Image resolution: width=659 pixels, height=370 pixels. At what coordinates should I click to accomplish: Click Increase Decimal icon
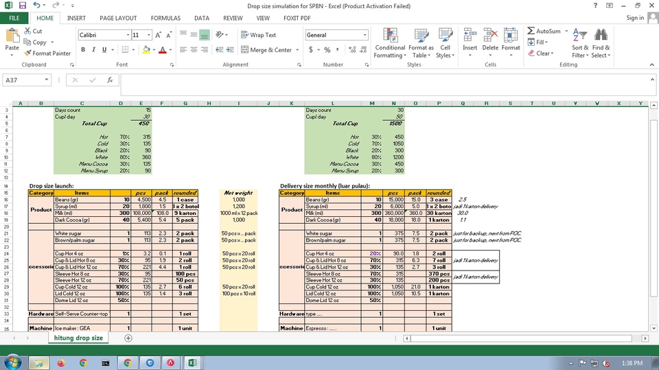click(x=352, y=49)
